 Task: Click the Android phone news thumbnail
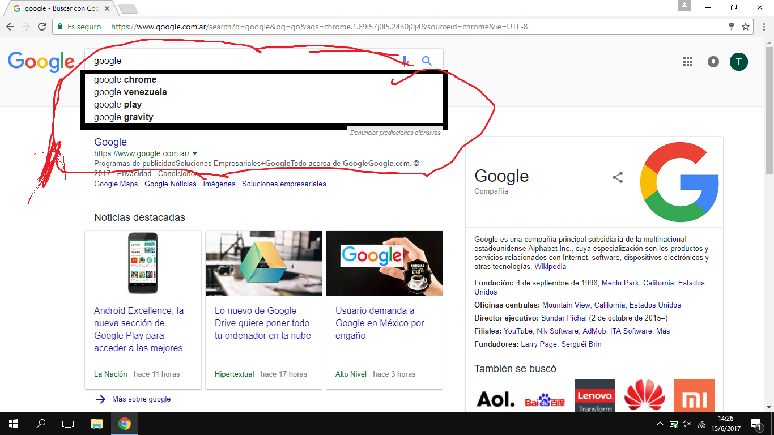pos(143,263)
